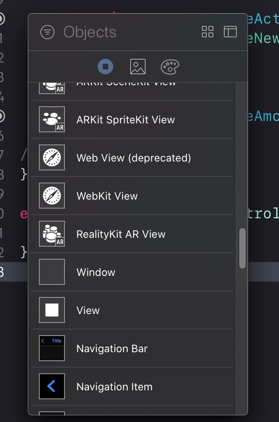Select the View label text
The height and width of the screenshot is (422, 279).
(x=88, y=310)
